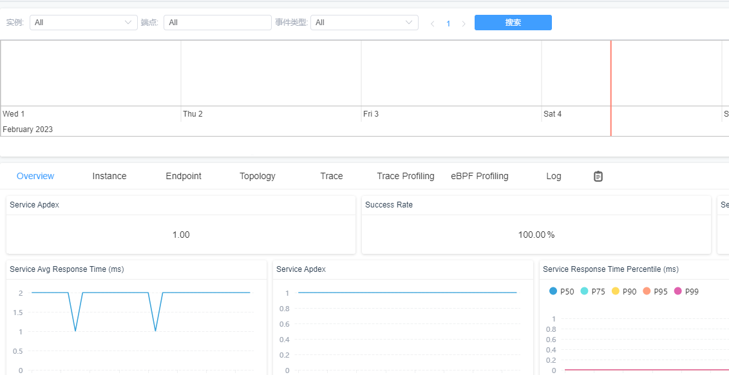Click the red timeline marker line

coord(611,88)
